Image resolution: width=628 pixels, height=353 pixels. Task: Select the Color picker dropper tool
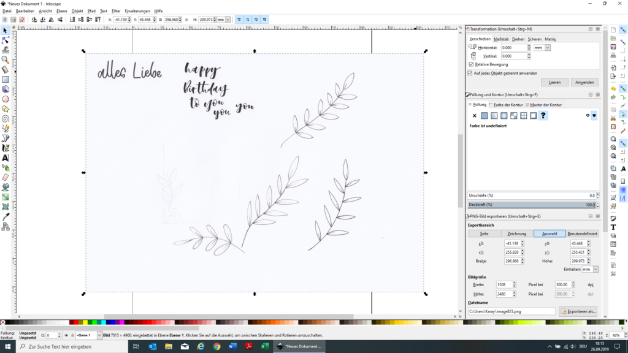(x=6, y=216)
